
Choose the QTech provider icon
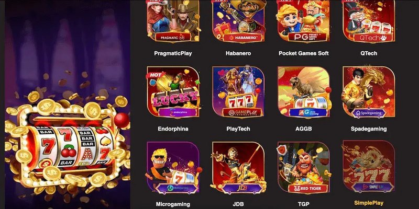coord(369,21)
